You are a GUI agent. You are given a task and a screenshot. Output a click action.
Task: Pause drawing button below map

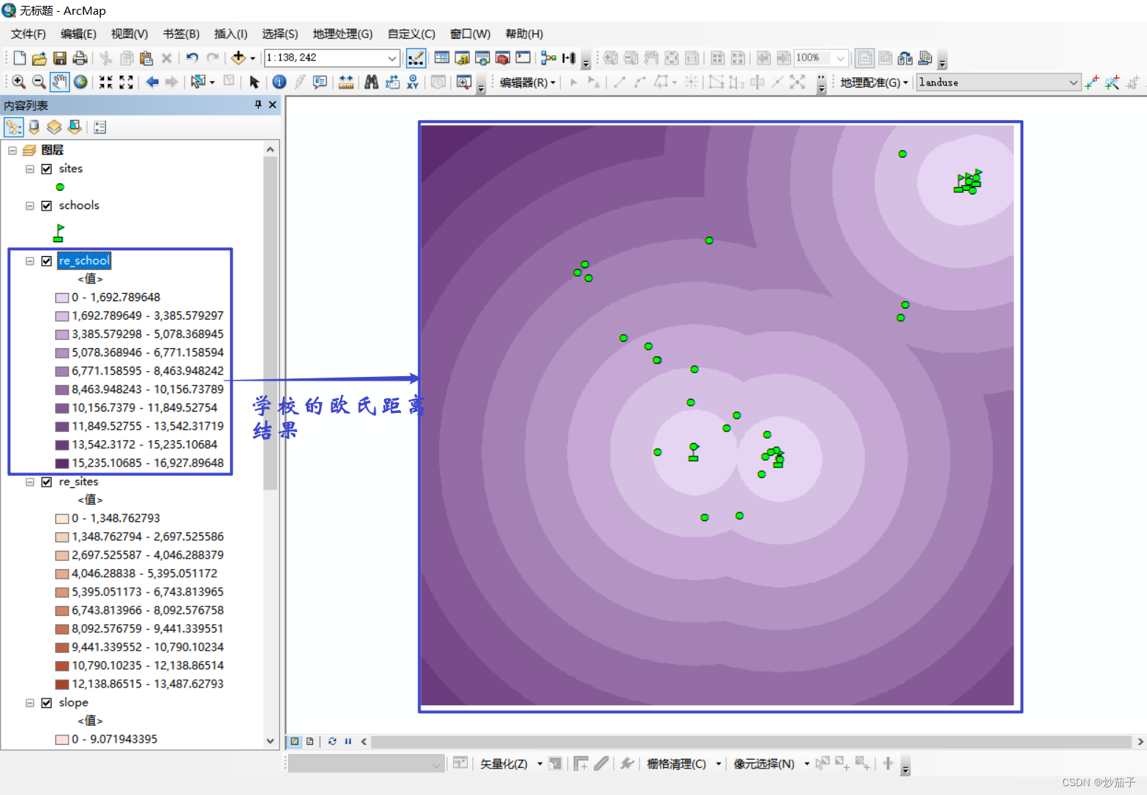coord(348,741)
